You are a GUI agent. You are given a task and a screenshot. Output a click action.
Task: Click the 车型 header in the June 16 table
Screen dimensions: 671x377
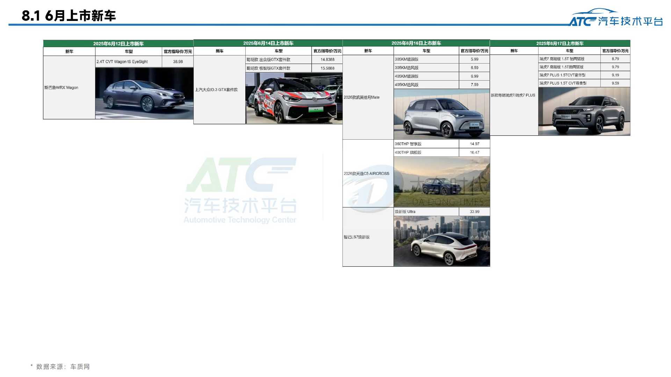(426, 51)
